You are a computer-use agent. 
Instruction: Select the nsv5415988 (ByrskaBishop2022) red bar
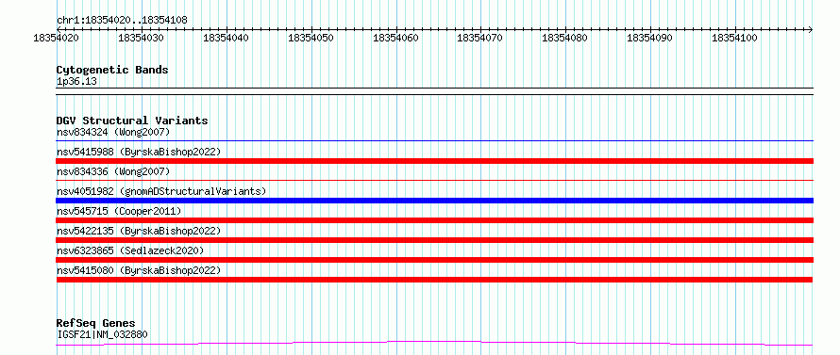[x=434, y=161]
